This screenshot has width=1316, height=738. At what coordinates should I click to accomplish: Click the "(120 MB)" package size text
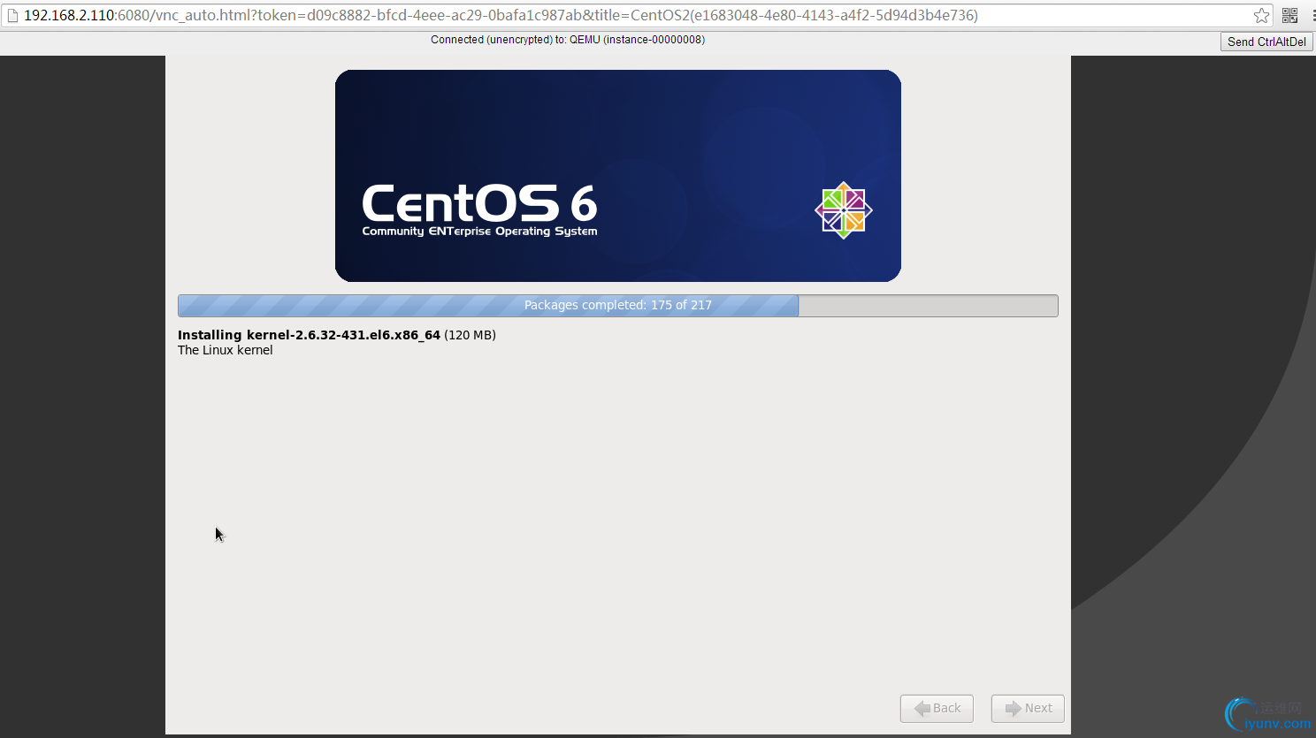pyautogui.click(x=470, y=335)
